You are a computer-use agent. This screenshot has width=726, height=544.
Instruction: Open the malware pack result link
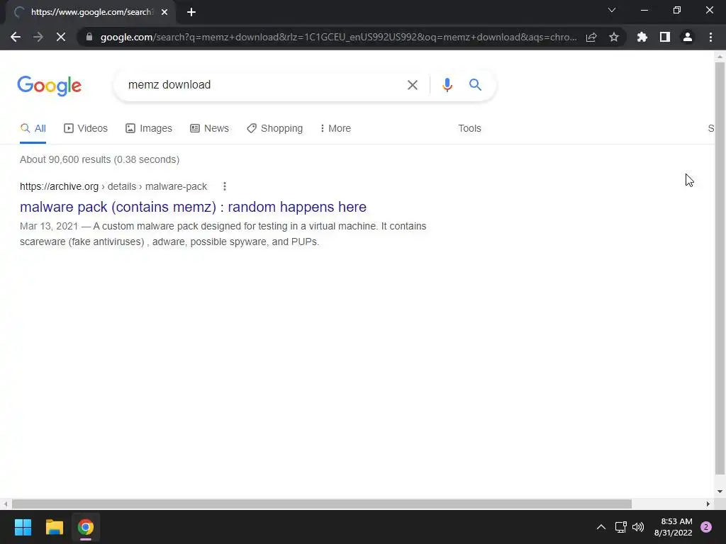click(193, 207)
